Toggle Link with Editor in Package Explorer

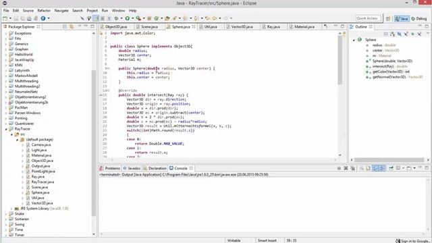(72, 27)
